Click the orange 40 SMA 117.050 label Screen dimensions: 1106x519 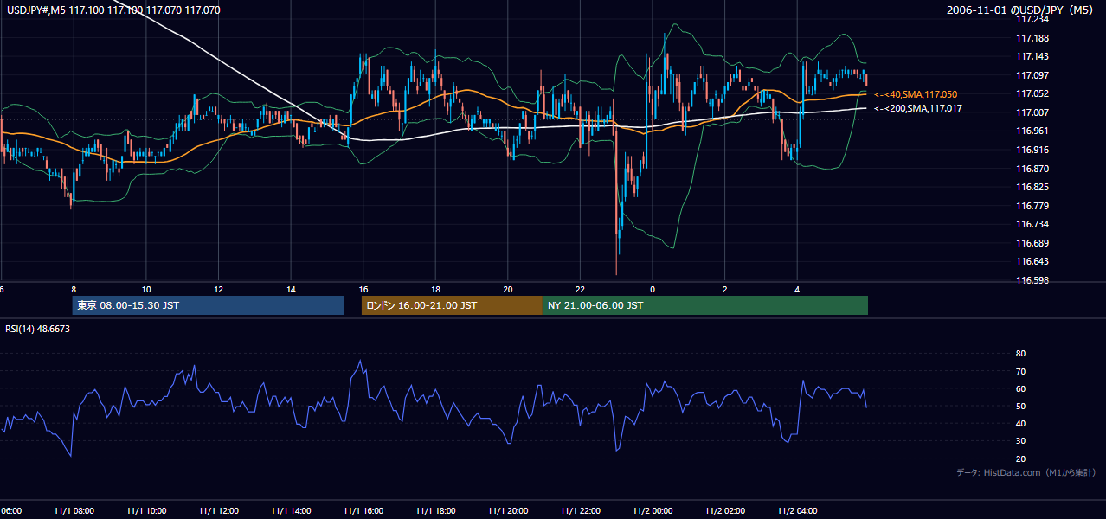click(x=916, y=94)
